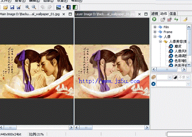Viewport: 192px width, 137px height.
Task: Select the 人像美容 folder
Action: click(178, 42)
